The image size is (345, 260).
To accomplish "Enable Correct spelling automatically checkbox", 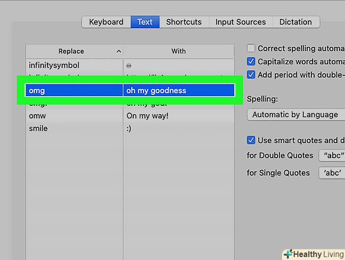I will tap(251, 48).
